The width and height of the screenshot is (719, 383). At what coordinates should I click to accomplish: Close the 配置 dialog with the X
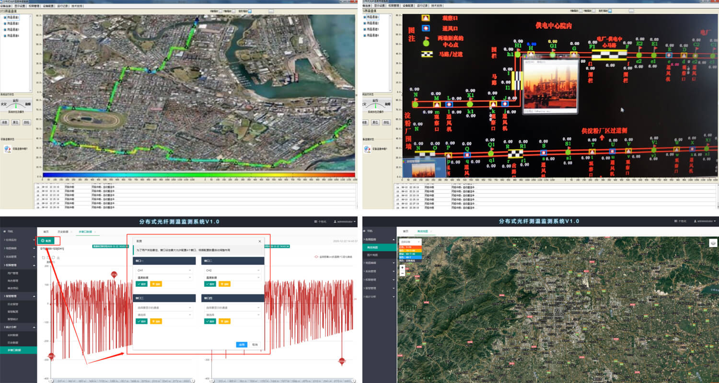[x=260, y=241]
